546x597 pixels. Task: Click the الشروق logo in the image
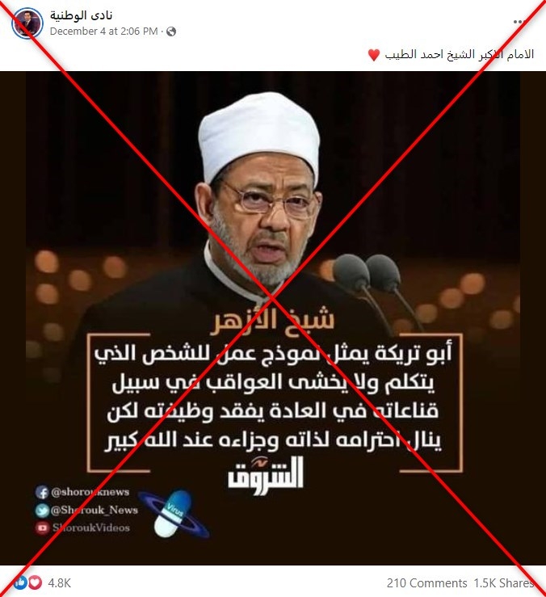pyautogui.click(x=266, y=475)
